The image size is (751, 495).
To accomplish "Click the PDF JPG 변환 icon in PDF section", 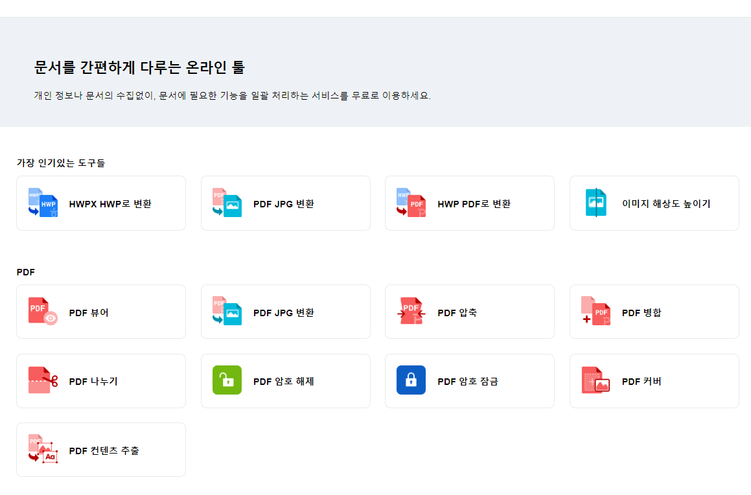I will click(x=225, y=311).
